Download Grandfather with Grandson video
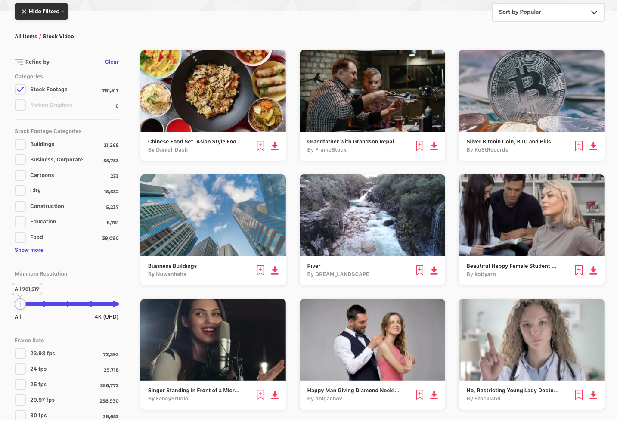 pos(434,146)
